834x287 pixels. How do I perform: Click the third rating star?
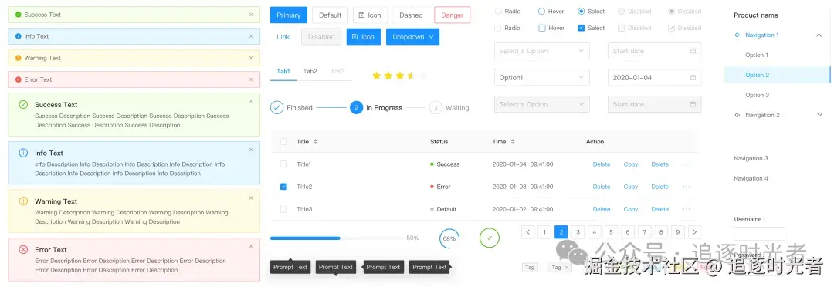click(400, 76)
